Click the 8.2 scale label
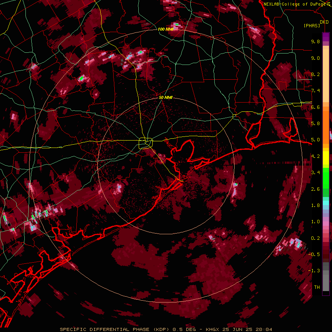The image size is (332, 332). [315, 74]
